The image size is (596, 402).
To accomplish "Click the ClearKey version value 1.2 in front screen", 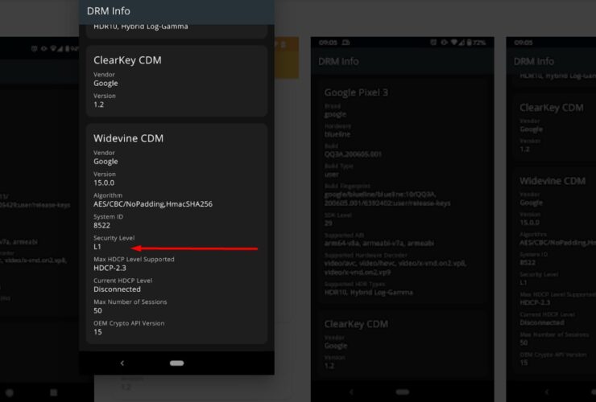I will click(x=98, y=105).
